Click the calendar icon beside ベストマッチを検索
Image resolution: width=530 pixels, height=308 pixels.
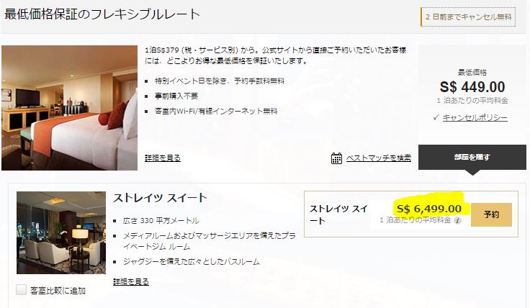pos(336,158)
